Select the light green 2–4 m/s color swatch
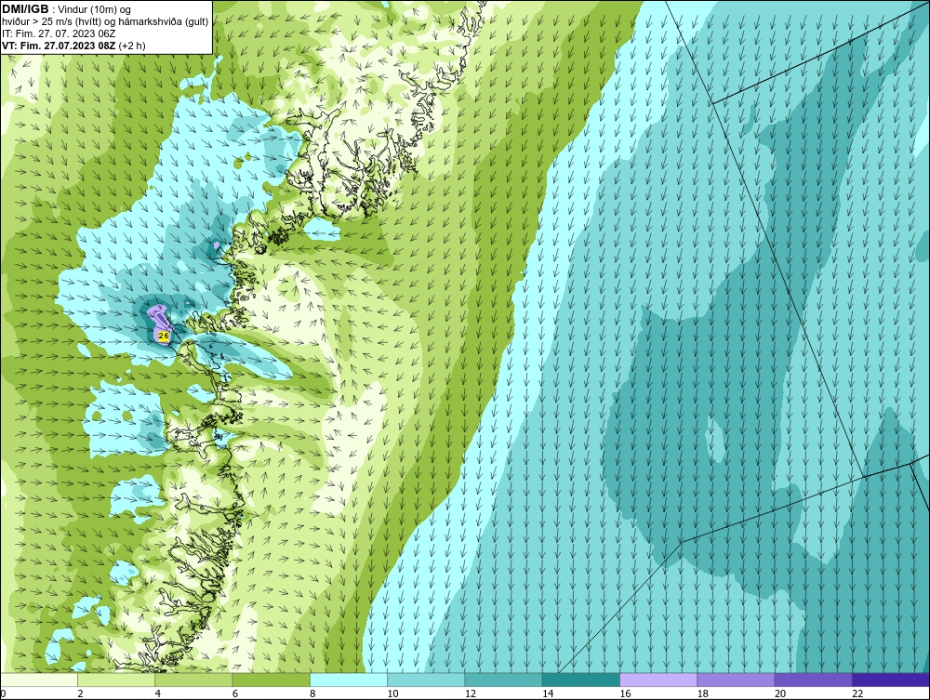 (116, 680)
